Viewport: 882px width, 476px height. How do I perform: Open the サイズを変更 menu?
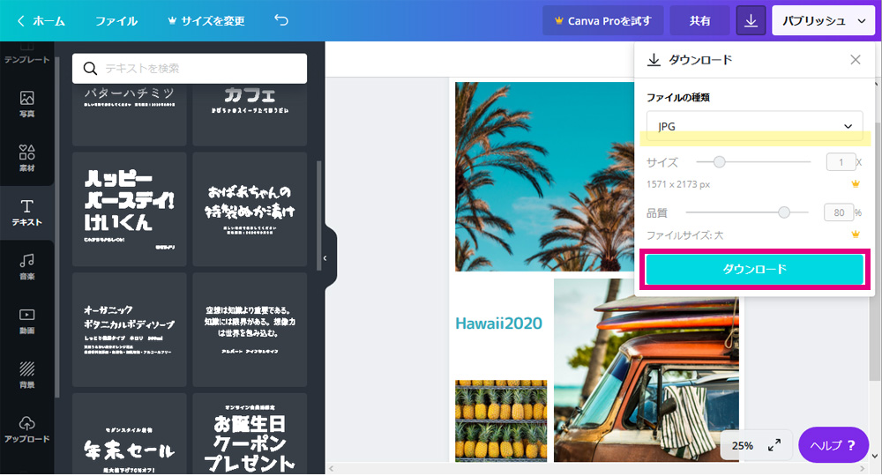206,21
